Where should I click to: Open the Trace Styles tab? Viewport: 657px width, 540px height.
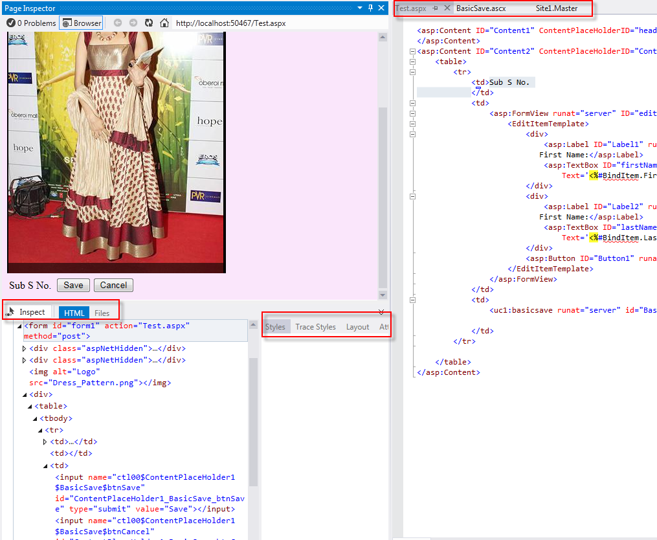click(x=315, y=327)
